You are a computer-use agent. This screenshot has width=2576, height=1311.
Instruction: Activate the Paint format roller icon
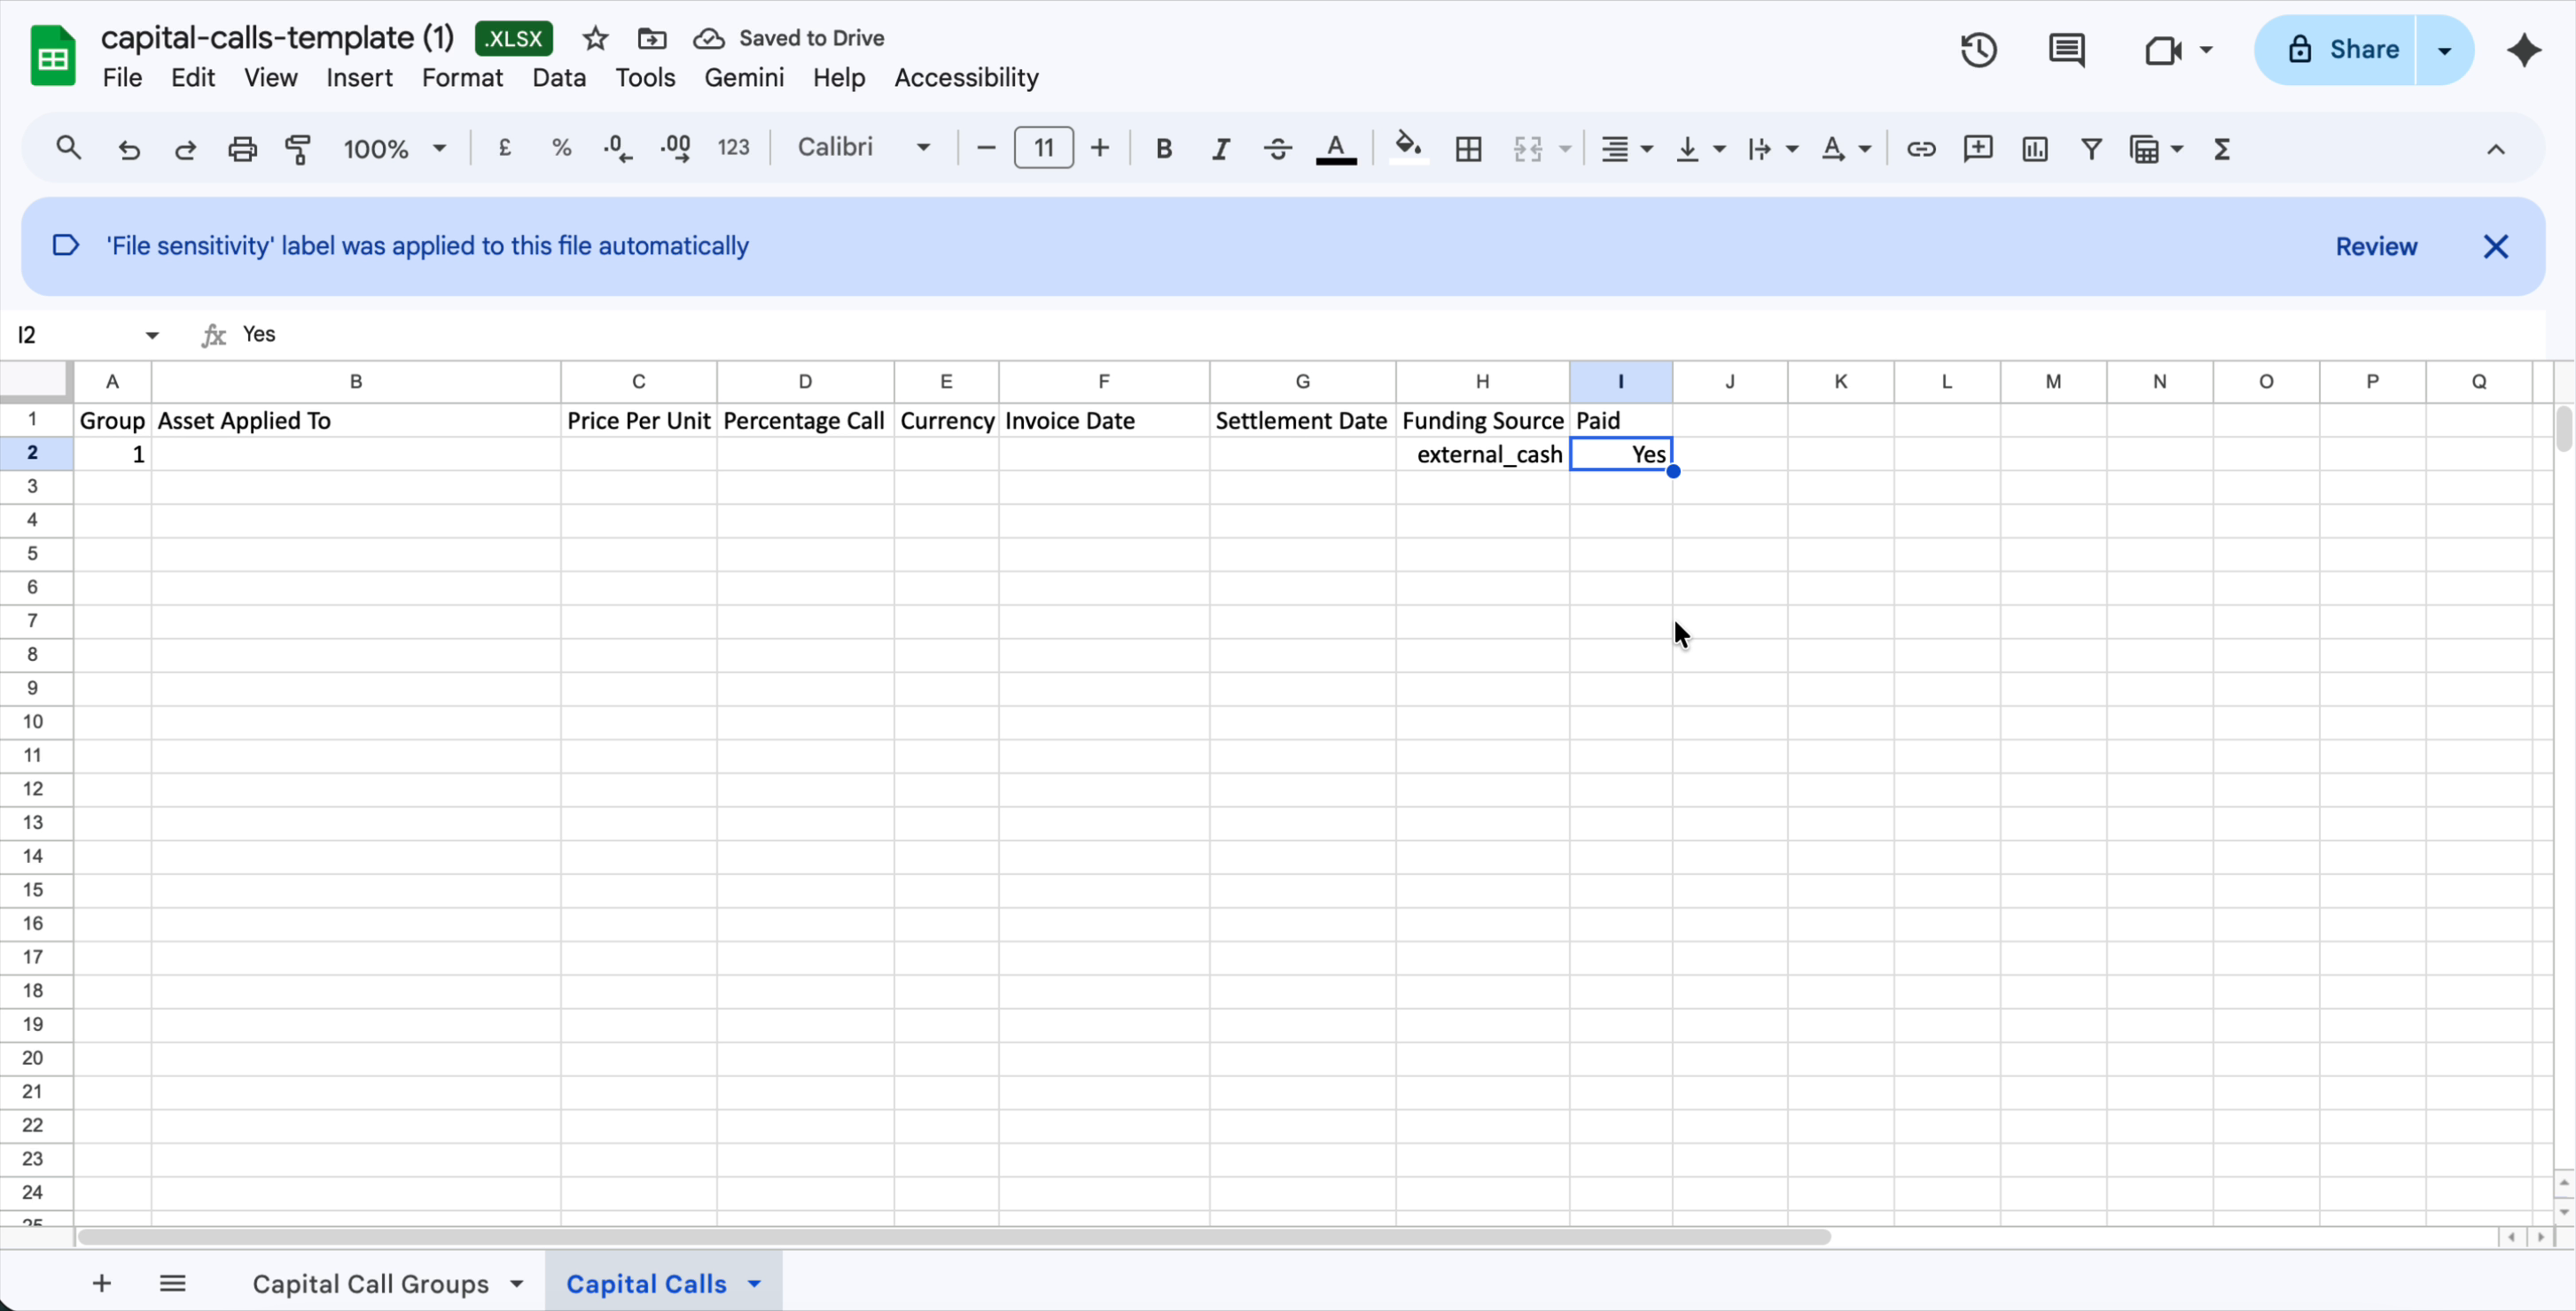click(x=298, y=149)
